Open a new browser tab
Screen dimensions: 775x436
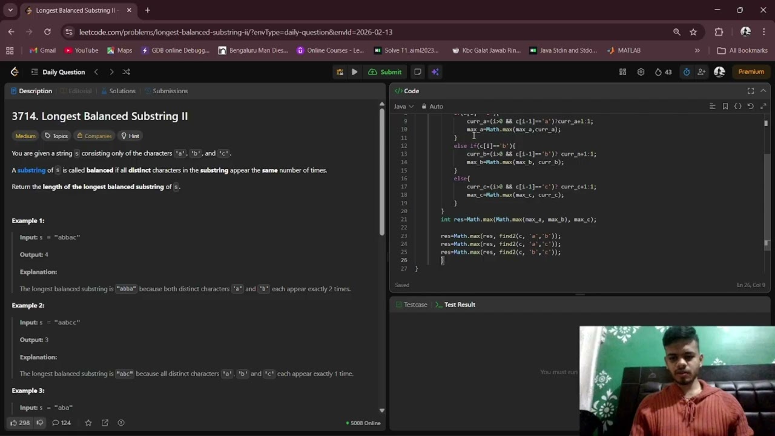tap(147, 10)
